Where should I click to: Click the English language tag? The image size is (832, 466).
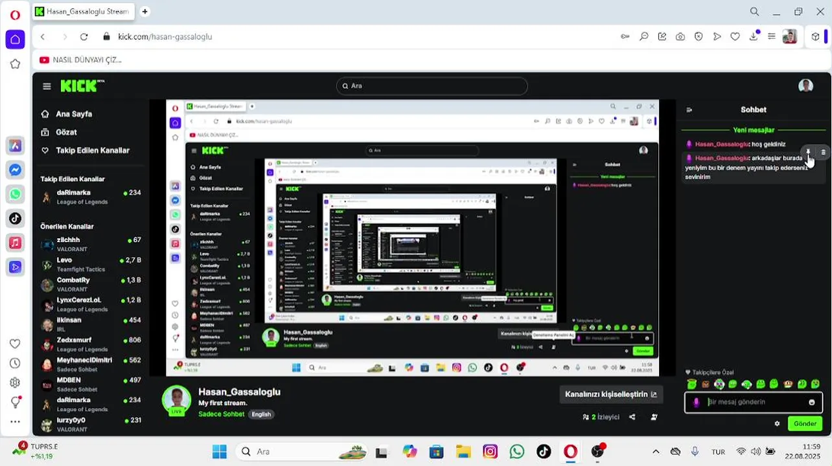click(x=261, y=414)
